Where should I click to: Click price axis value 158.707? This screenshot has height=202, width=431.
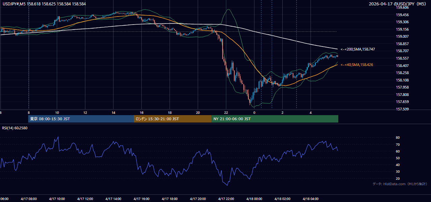click(x=402, y=51)
